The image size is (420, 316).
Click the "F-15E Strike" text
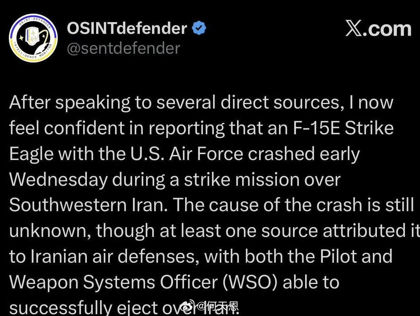[x=341, y=128]
